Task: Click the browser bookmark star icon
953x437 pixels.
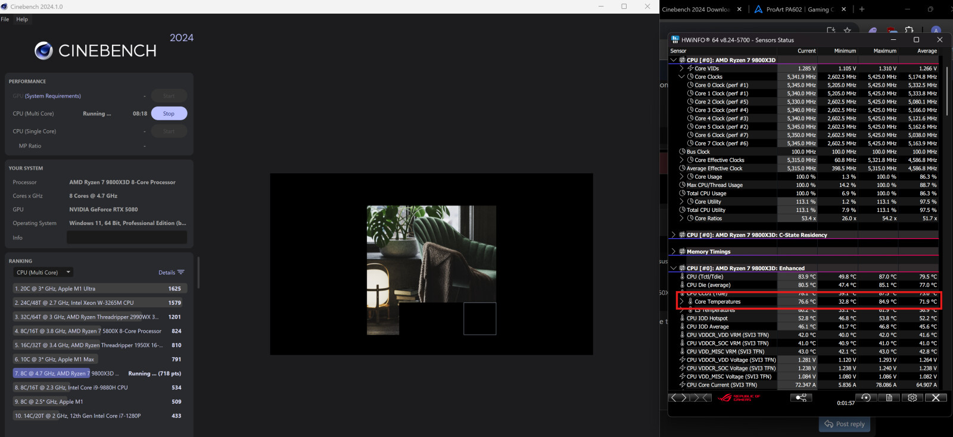Action: click(847, 30)
